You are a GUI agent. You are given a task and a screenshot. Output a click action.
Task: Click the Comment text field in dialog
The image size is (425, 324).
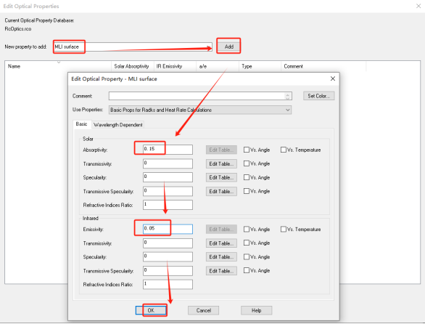[200, 96]
